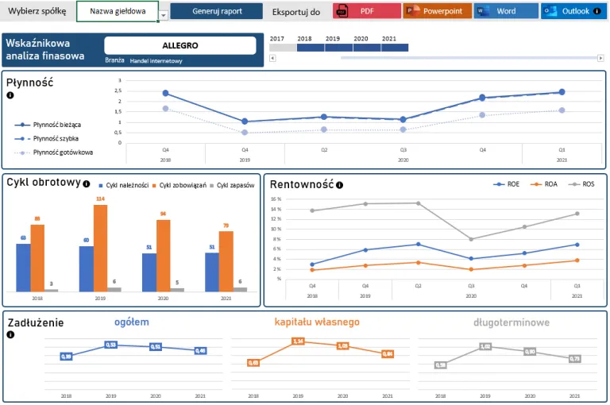
Task: Click the ROS legend entry
Action: point(583,183)
